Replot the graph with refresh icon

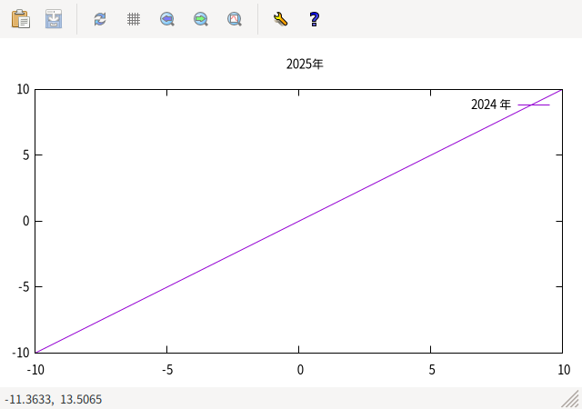(100, 18)
